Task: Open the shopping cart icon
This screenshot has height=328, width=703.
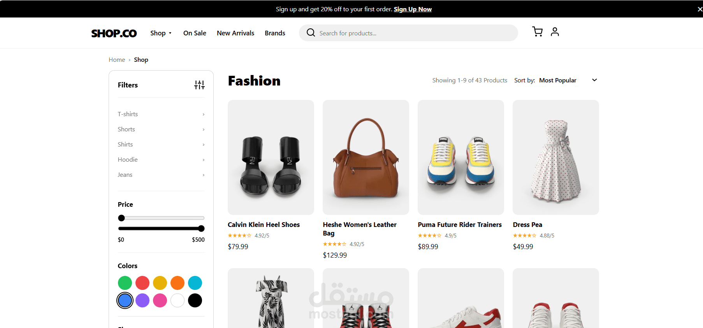Action: click(x=537, y=32)
